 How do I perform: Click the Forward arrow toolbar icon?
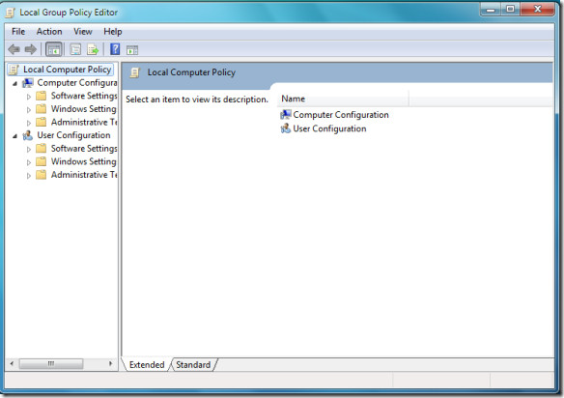(x=31, y=49)
